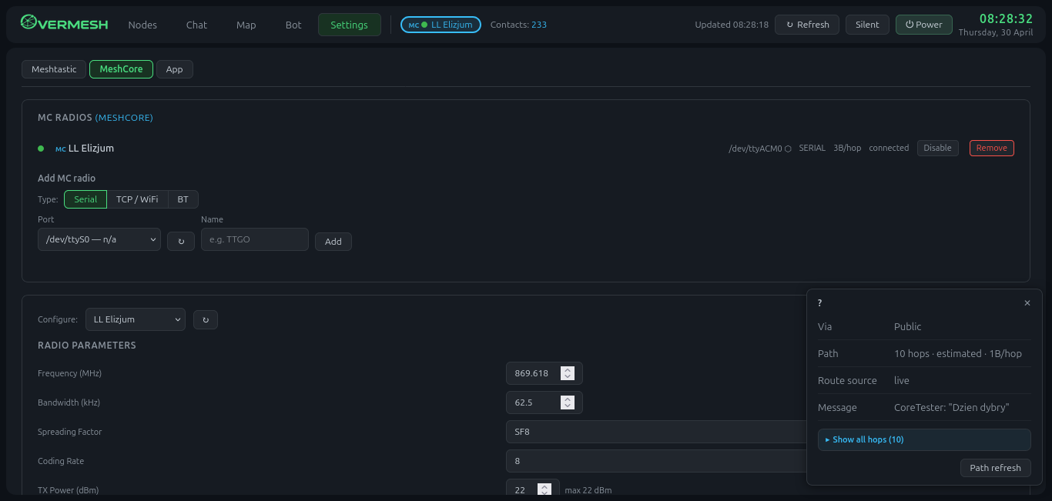Open the Nodes page
Image resolution: width=1052 pixels, height=501 pixels.
(142, 25)
